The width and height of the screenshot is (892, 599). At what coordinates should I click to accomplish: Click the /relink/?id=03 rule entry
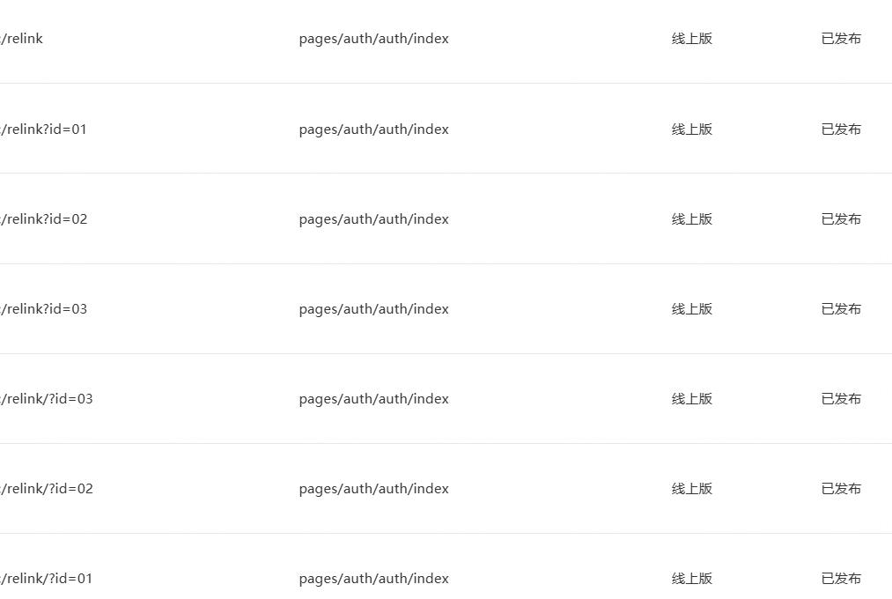point(47,399)
